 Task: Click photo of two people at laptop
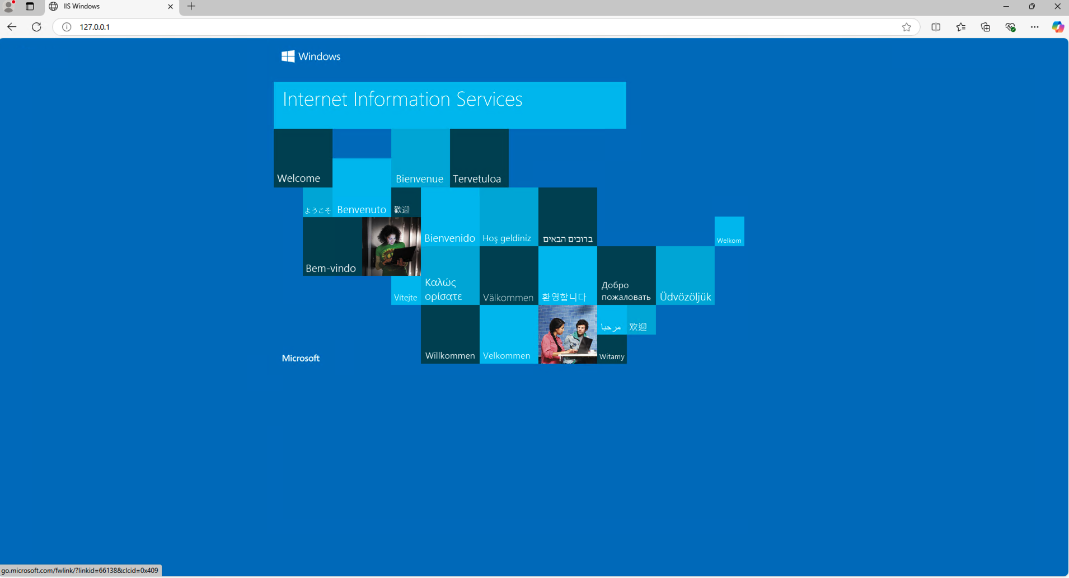(x=568, y=334)
